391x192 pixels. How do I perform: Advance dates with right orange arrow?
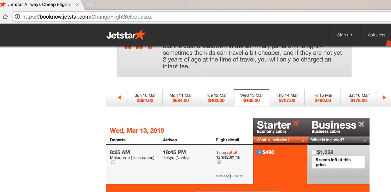click(384, 98)
